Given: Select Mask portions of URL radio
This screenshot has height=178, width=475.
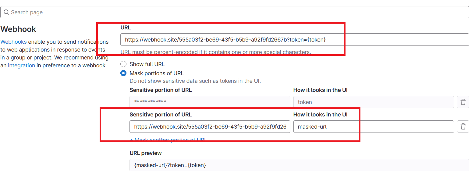Looking at the screenshot, I should (x=123, y=73).
